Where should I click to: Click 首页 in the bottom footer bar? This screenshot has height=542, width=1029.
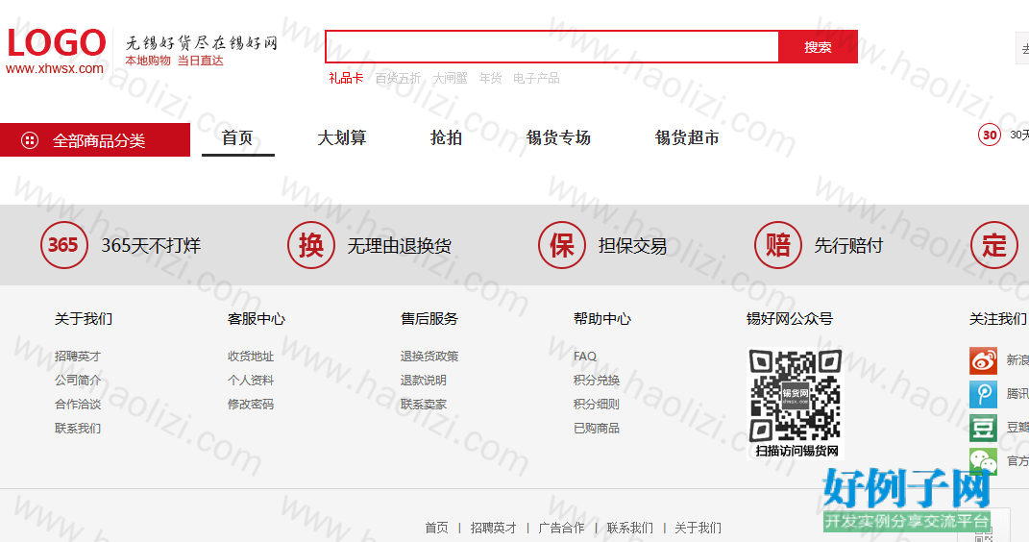coord(436,528)
